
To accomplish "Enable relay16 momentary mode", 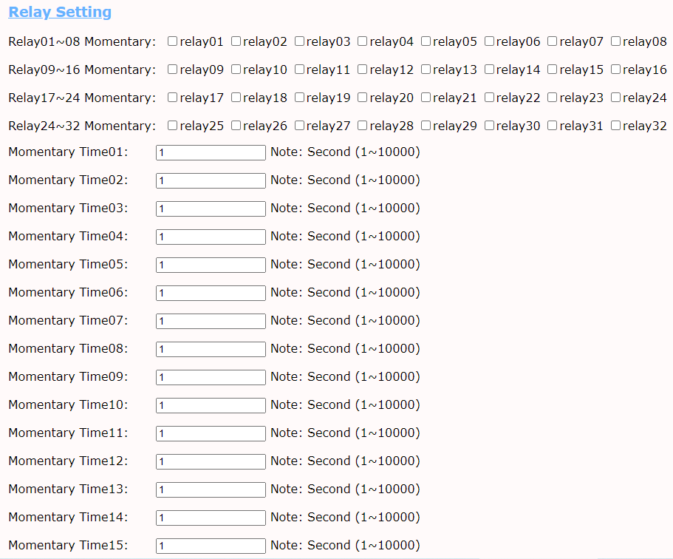I will point(616,70).
